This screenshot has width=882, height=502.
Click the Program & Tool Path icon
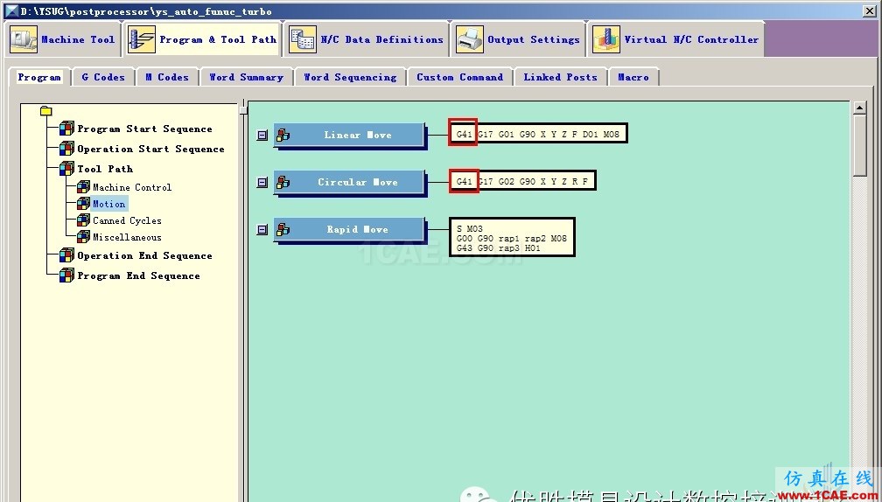141,39
